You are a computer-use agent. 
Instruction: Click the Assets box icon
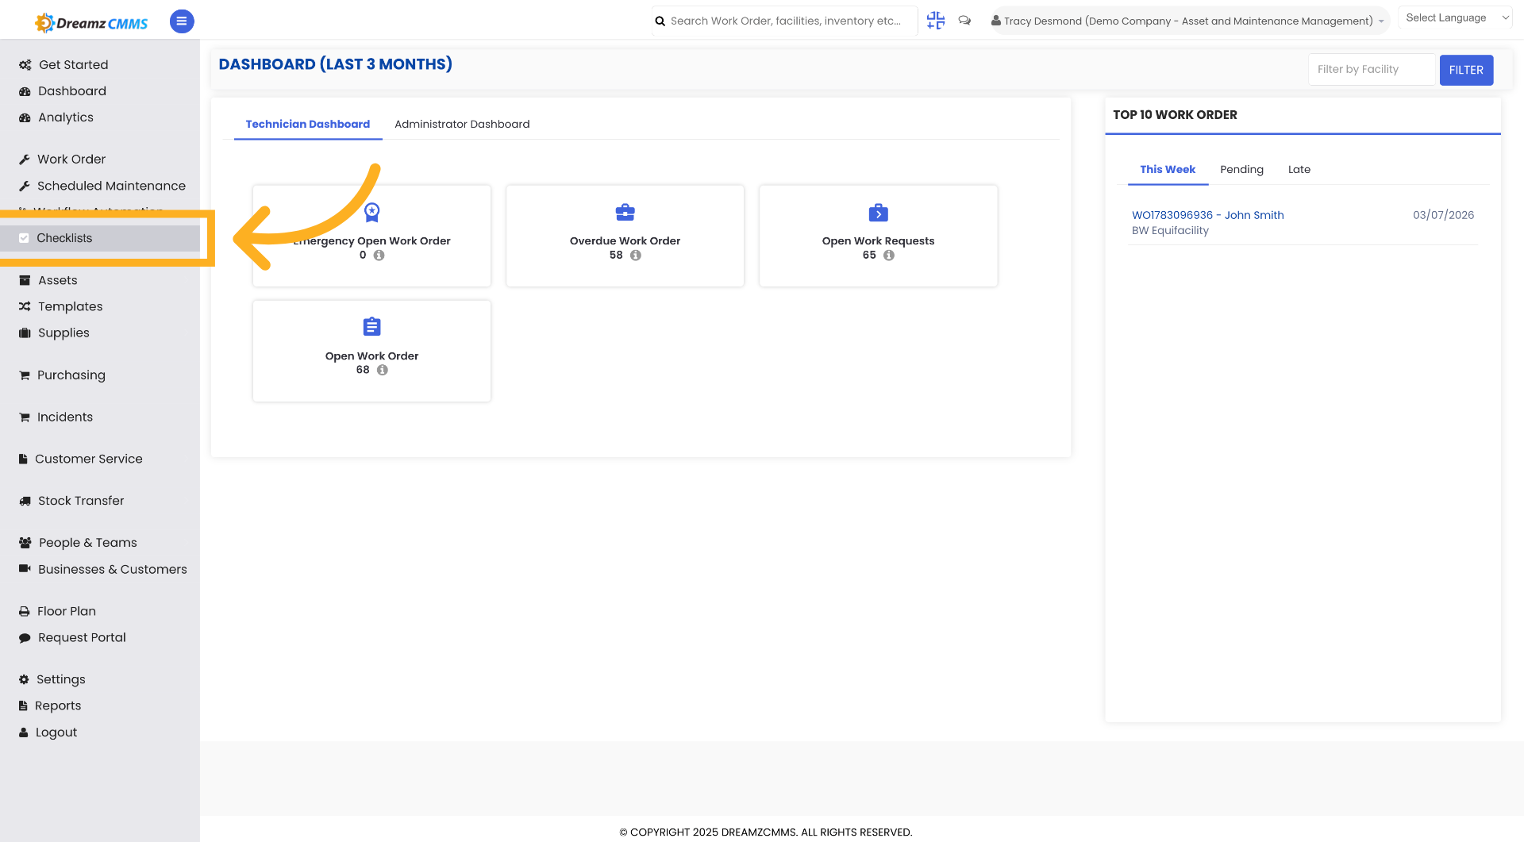coord(25,280)
